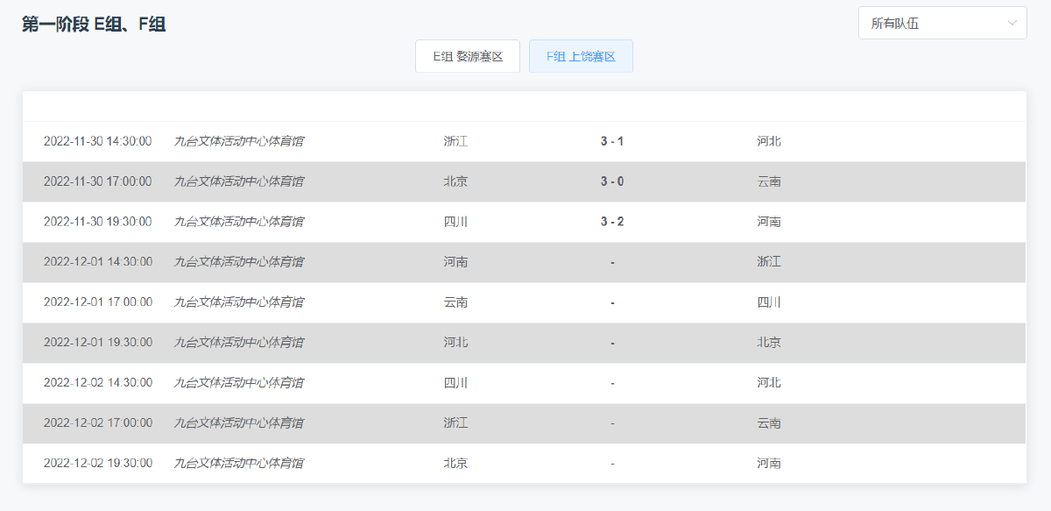This screenshot has width=1051, height=511.
Task: Click the date 2022-12-02 14:30:00
Action: coord(97,383)
